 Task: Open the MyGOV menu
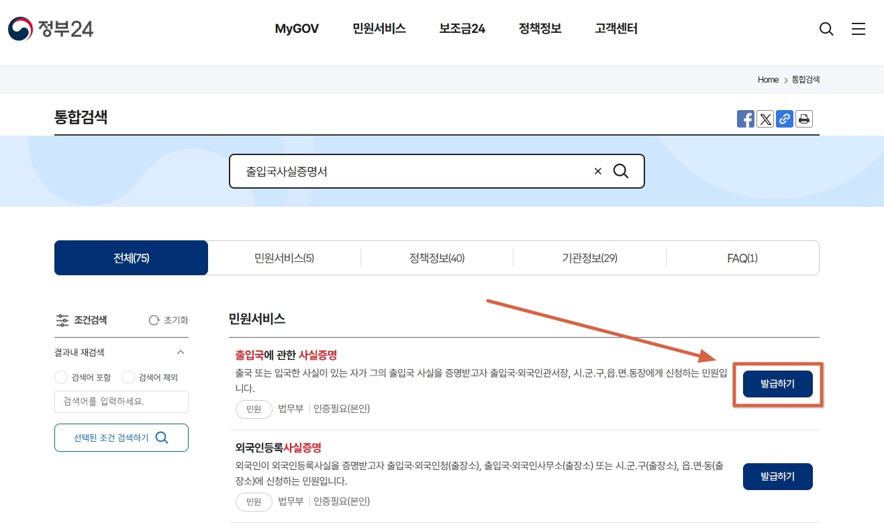297,29
